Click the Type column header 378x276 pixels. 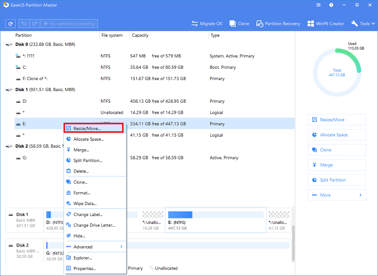tap(215, 35)
